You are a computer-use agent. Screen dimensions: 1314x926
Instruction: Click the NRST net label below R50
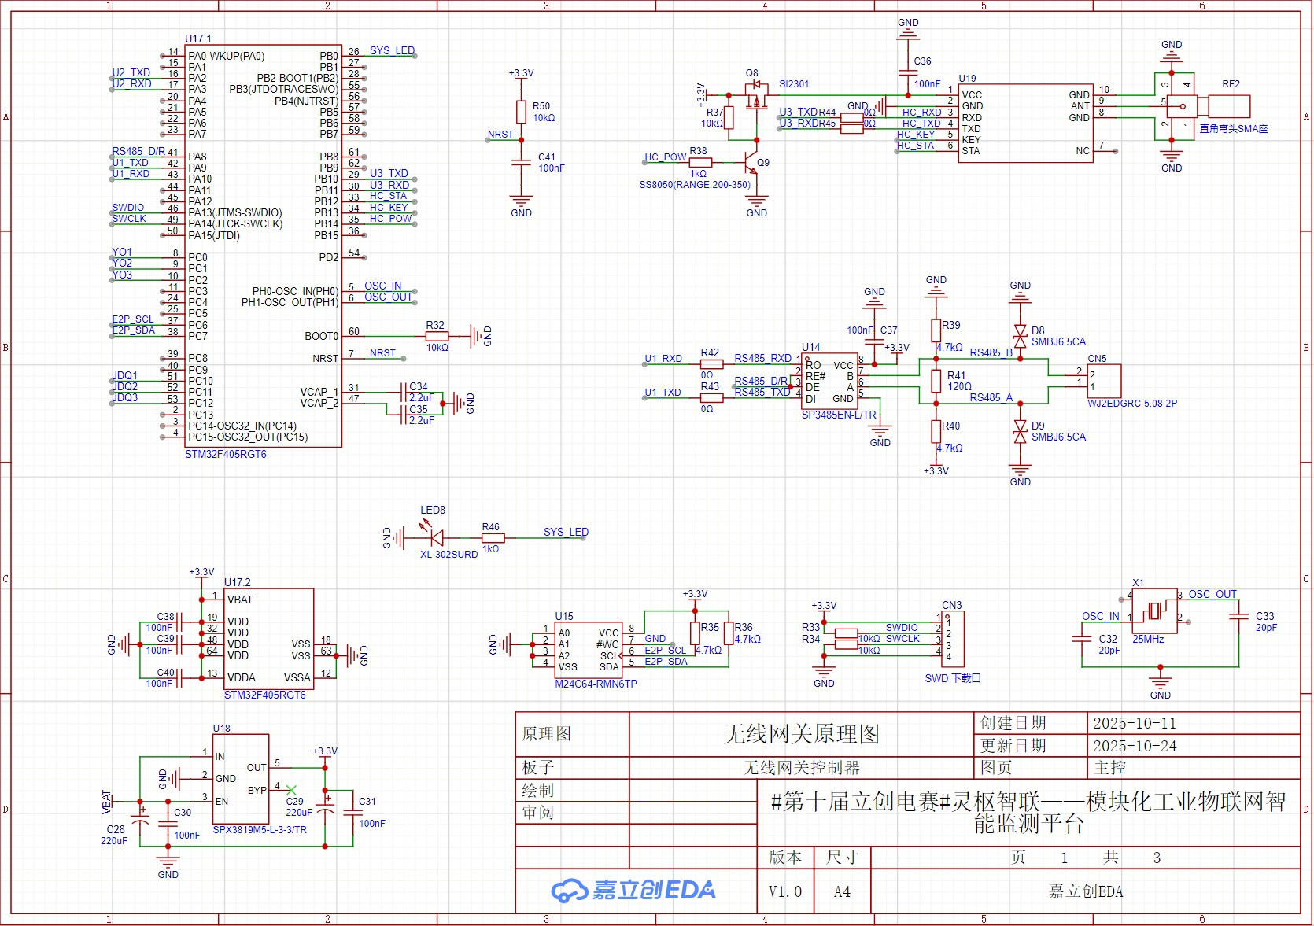pos(500,135)
